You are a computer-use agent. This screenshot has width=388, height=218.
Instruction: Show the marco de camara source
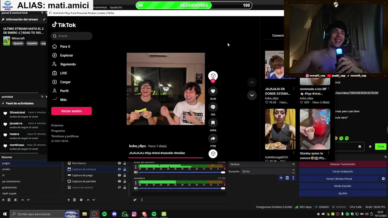[119, 187]
